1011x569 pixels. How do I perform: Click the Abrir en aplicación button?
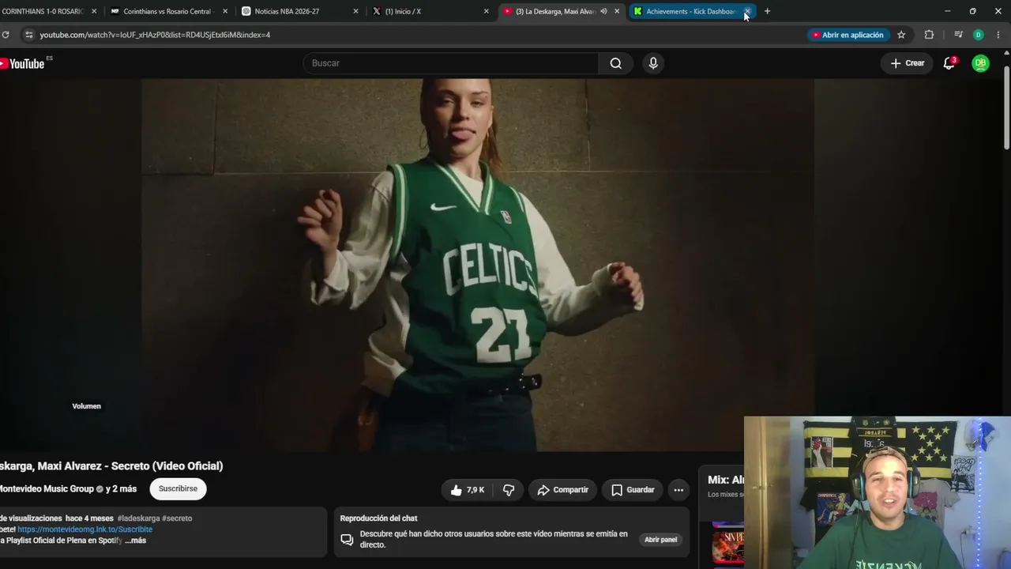(849, 35)
